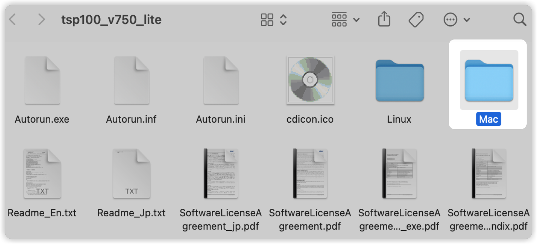The height and width of the screenshot is (244, 537).
Task: Click the cdicon.ico file name
Action: pos(310,119)
